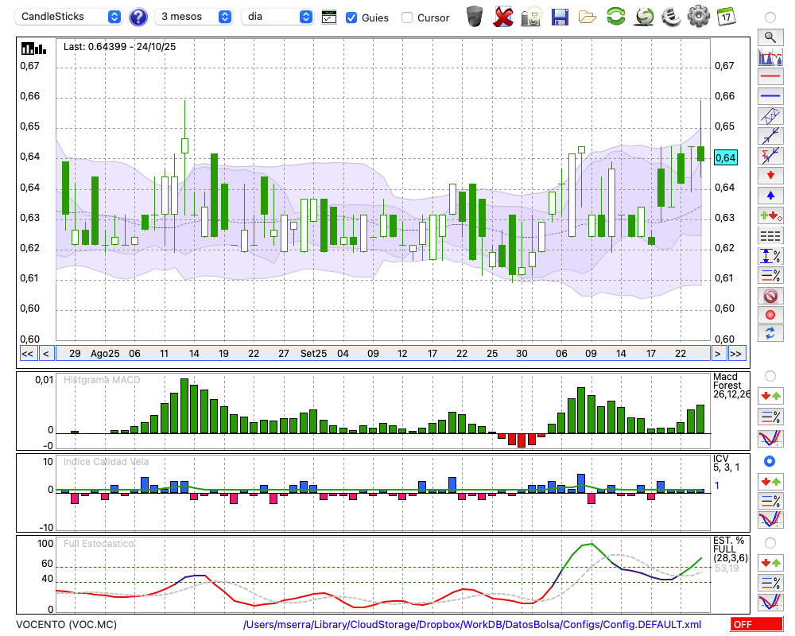Open the 3 mesos period dropdown
This screenshot has height=636, width=795.
coord(195,17)
